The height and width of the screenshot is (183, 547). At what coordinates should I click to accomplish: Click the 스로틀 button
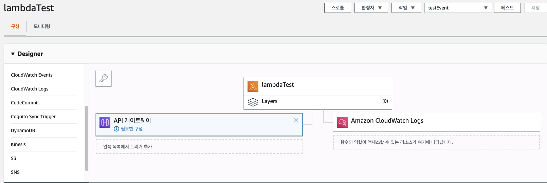(x=338, y=8)
